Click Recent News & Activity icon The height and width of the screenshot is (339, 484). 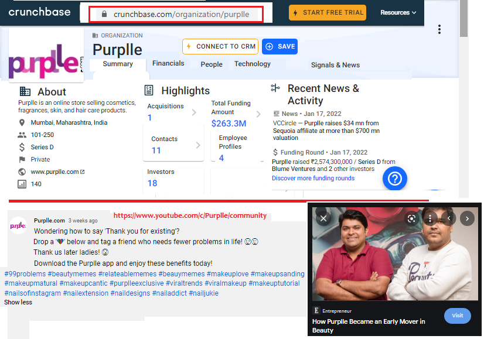coord(275,88)
